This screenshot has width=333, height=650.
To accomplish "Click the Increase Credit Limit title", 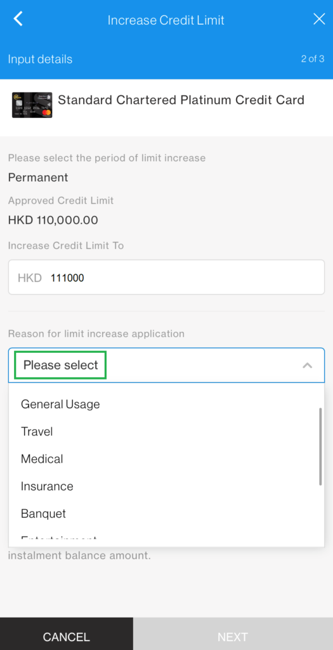I will 166,20.
